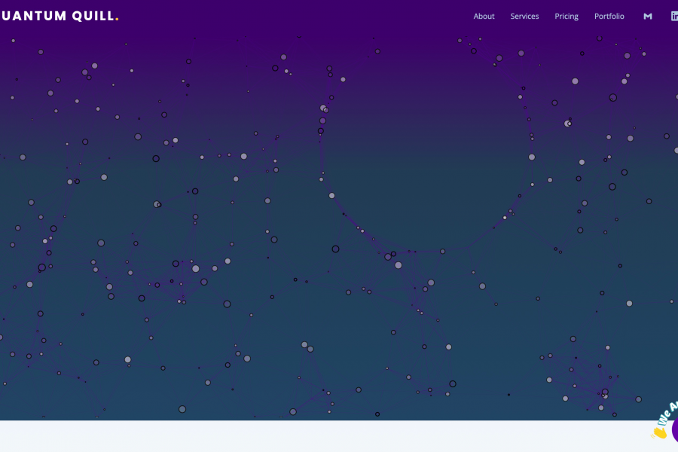Screen dimensions: 678x452
Task: Click the Quantum Quill logo
Action: point(60,16)
